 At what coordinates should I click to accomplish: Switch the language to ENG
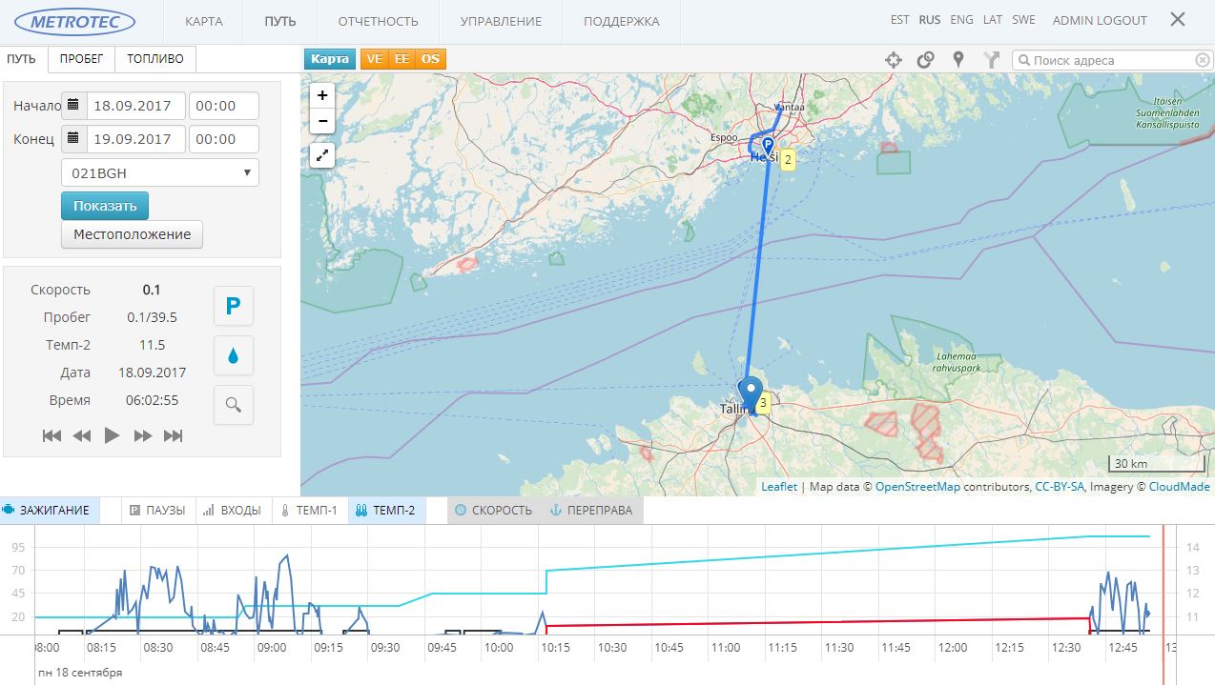pos(961,20)
